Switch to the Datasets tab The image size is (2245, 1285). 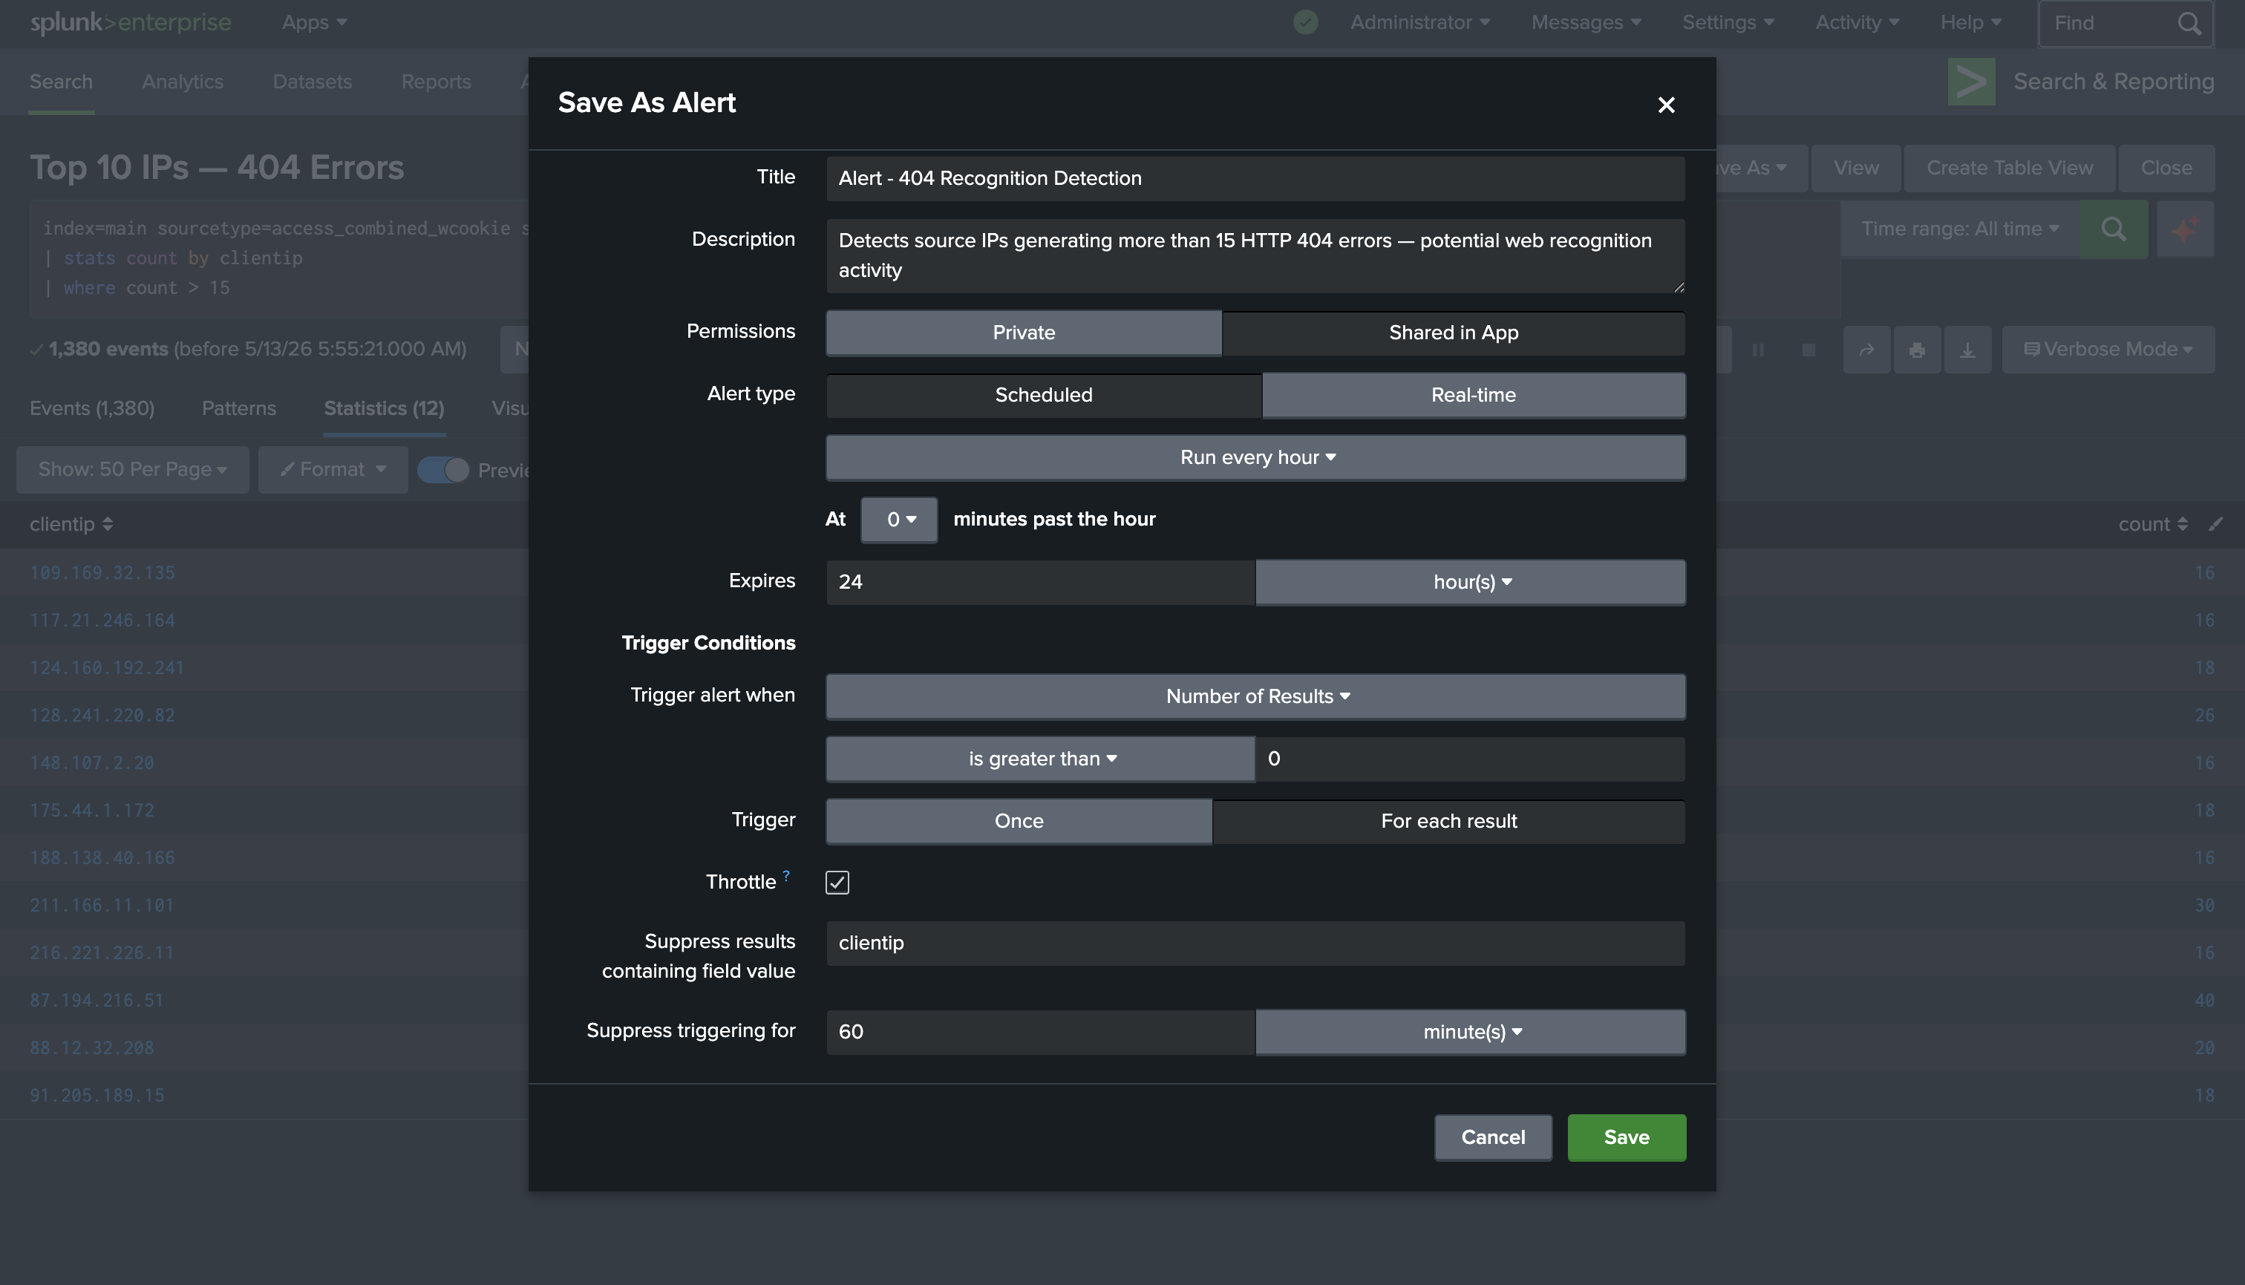pyautogui.click(x=312, y=81)
